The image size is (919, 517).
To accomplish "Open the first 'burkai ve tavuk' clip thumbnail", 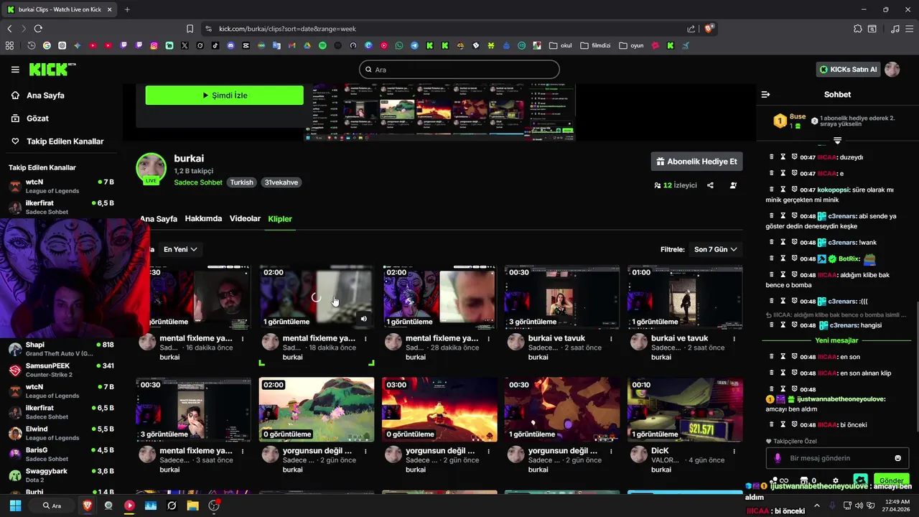I will point(562,296).
